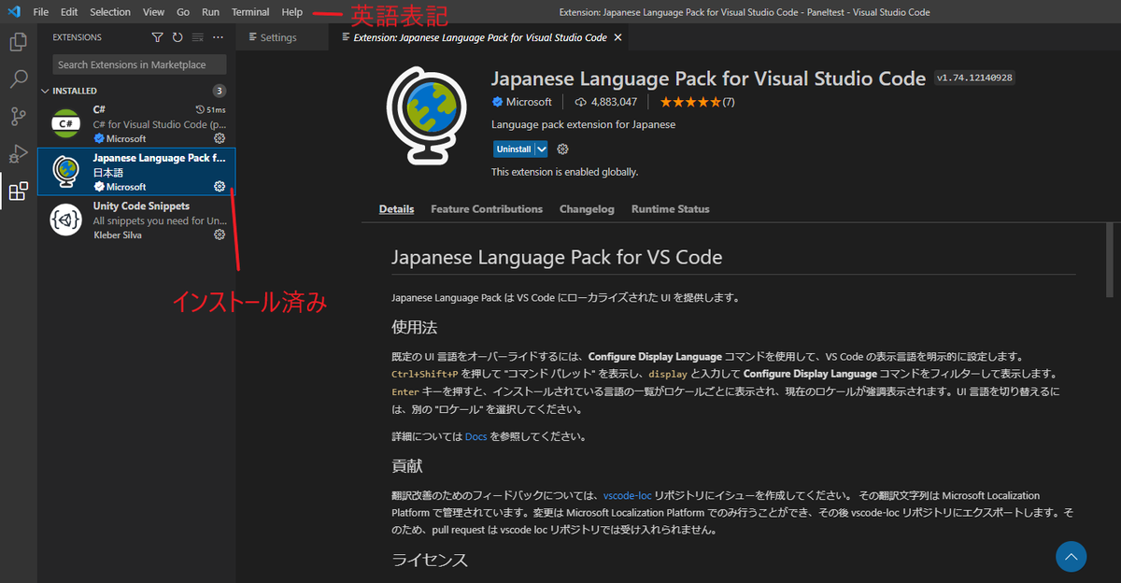The width and height of the screenshot is (1121, 583).
Task: Click the C# extension icon
Action: pos(66,122)
